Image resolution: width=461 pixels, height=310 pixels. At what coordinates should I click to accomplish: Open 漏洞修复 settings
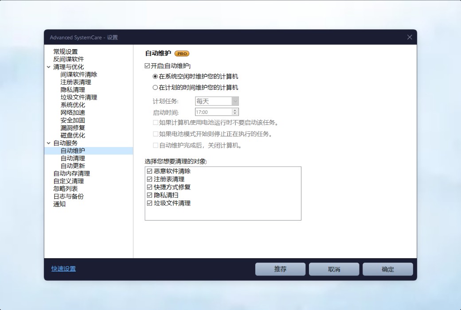(x=73, y=128)
